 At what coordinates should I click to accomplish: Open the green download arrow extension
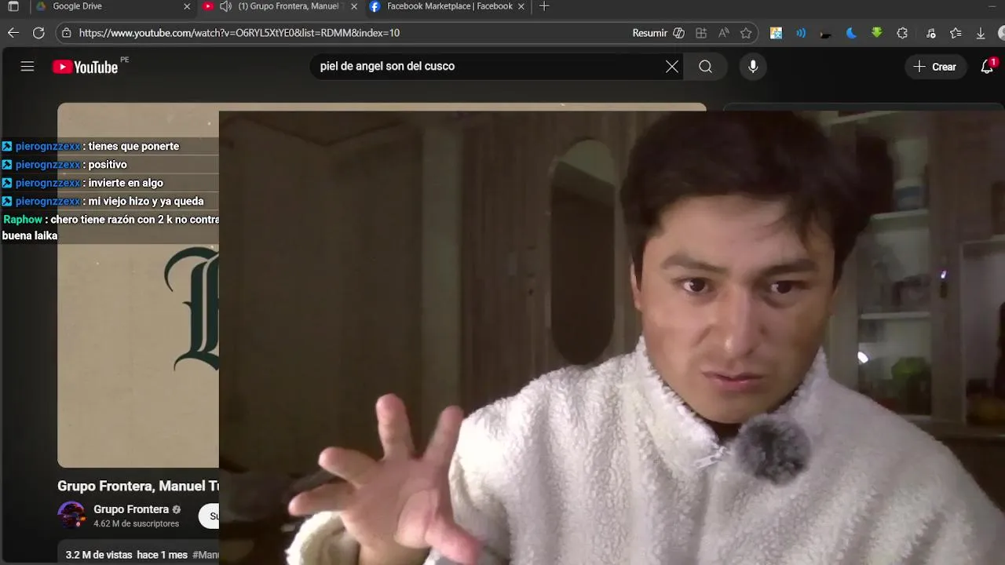coord(877,33)
